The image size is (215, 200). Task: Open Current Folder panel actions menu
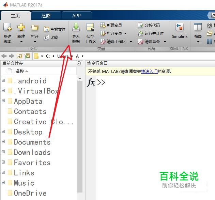pyautogui.click(x=79, y=63)
